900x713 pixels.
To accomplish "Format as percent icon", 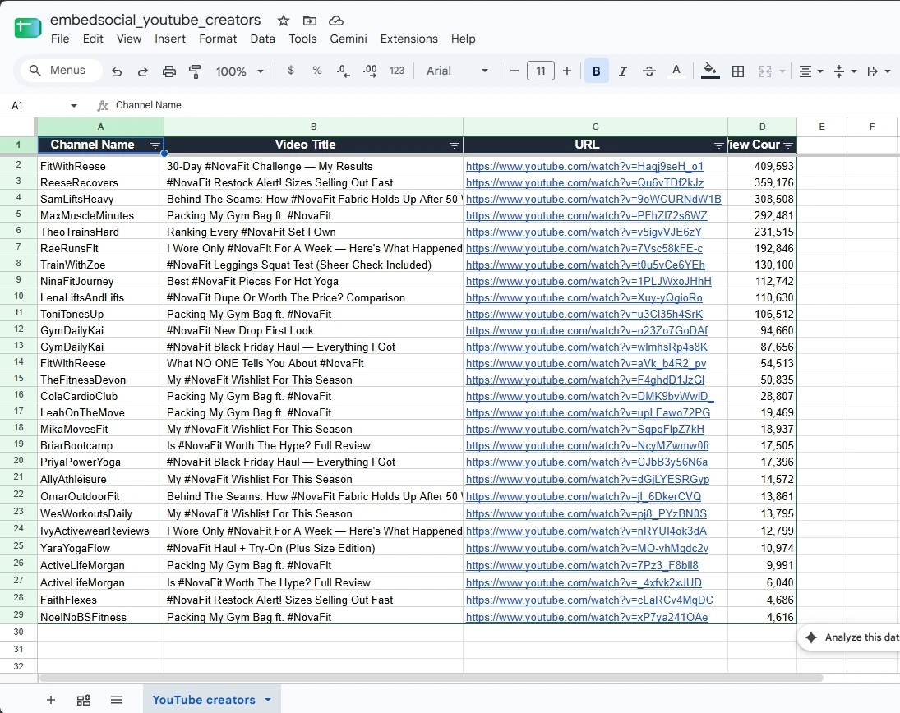I will pos(316,71).
